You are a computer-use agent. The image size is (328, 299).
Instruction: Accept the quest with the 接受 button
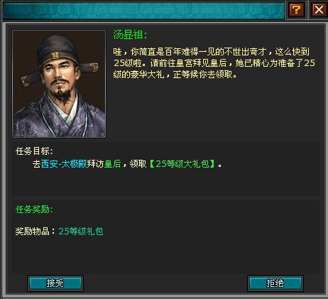pyautogui.click(x=55, y=283)
